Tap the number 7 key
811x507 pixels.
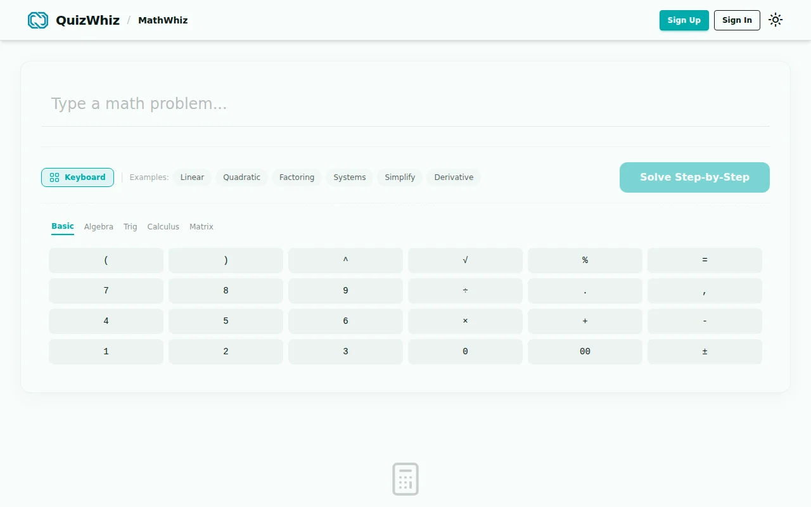pyautogui.click(x=106, y=291)
